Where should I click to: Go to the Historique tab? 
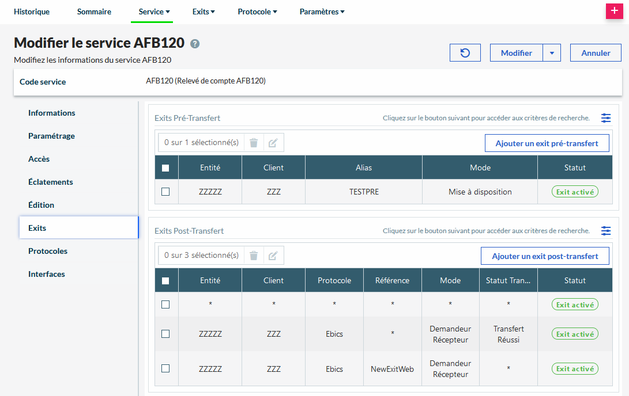click(x=32, y=12)
